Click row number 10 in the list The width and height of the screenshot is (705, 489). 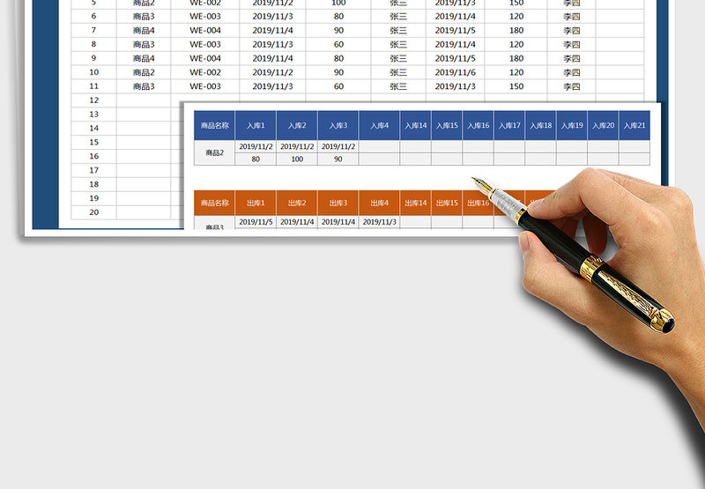tap(93, 72)
